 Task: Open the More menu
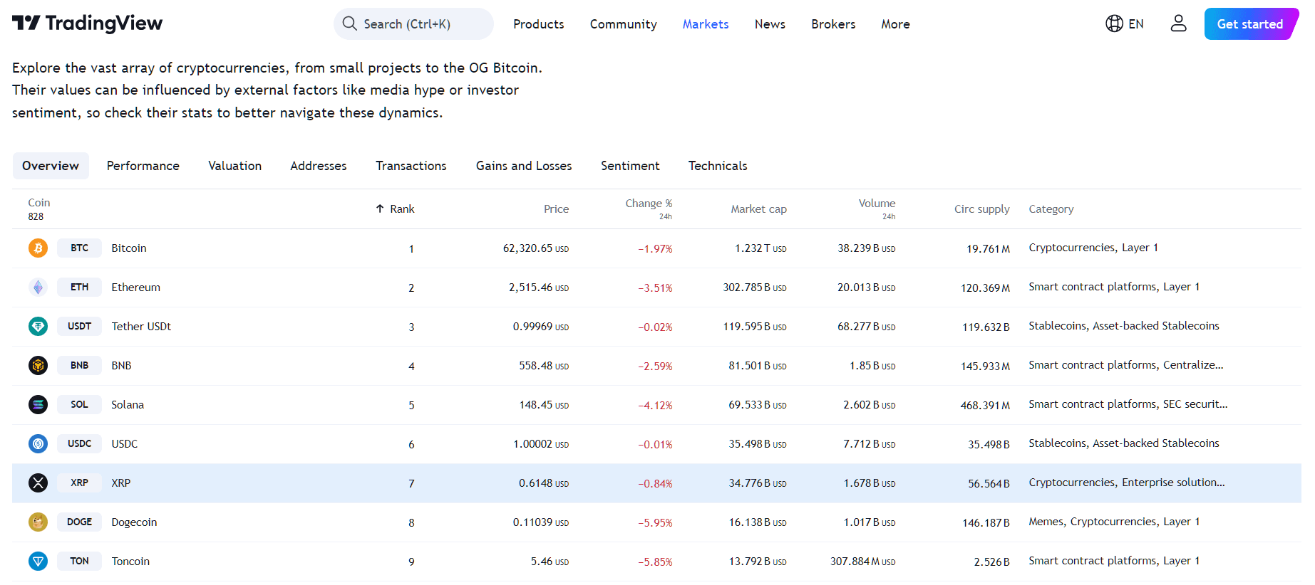tap(895, 24)
